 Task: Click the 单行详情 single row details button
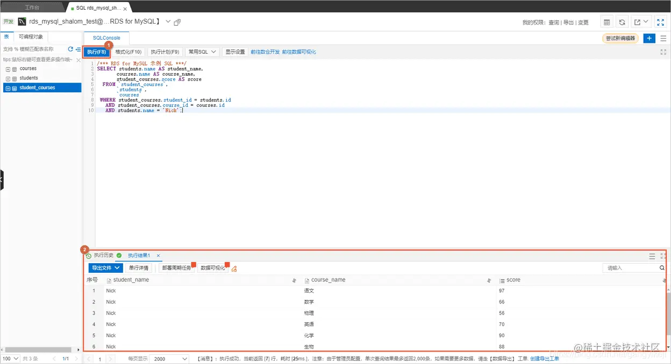point(139,268)
